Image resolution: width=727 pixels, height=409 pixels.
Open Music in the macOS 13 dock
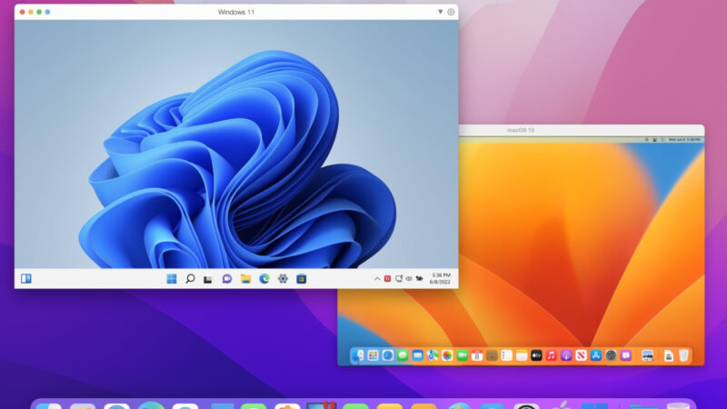(552, 355)
